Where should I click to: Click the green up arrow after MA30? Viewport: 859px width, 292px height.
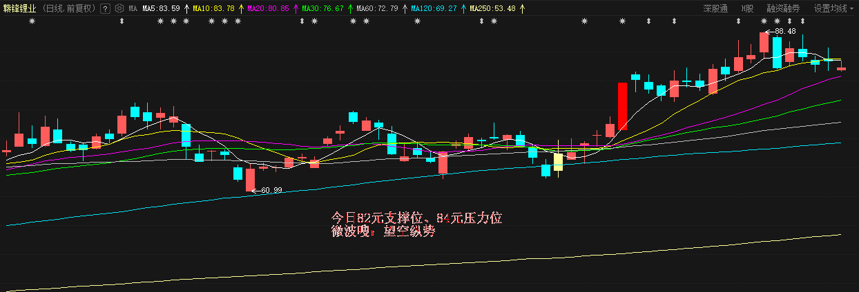[350, 9]
